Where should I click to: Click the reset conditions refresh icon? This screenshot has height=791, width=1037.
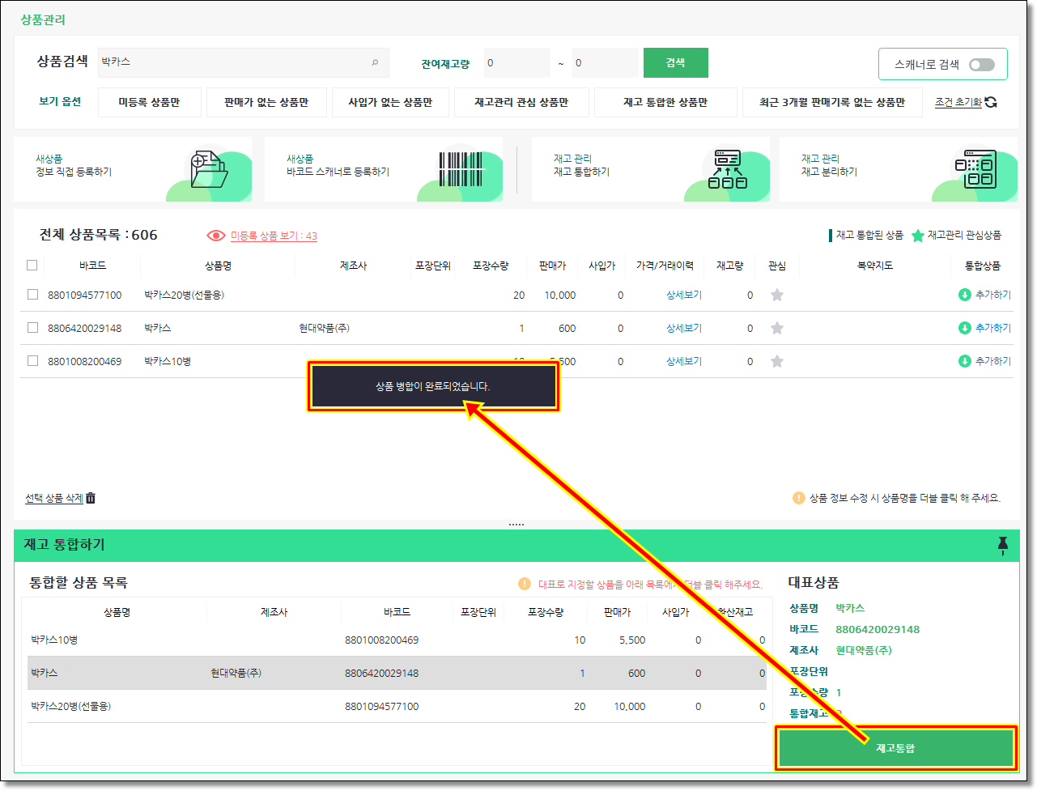[991, 102]
